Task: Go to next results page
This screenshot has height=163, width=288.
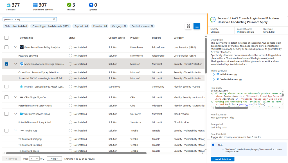Action: tap(54, 159)
